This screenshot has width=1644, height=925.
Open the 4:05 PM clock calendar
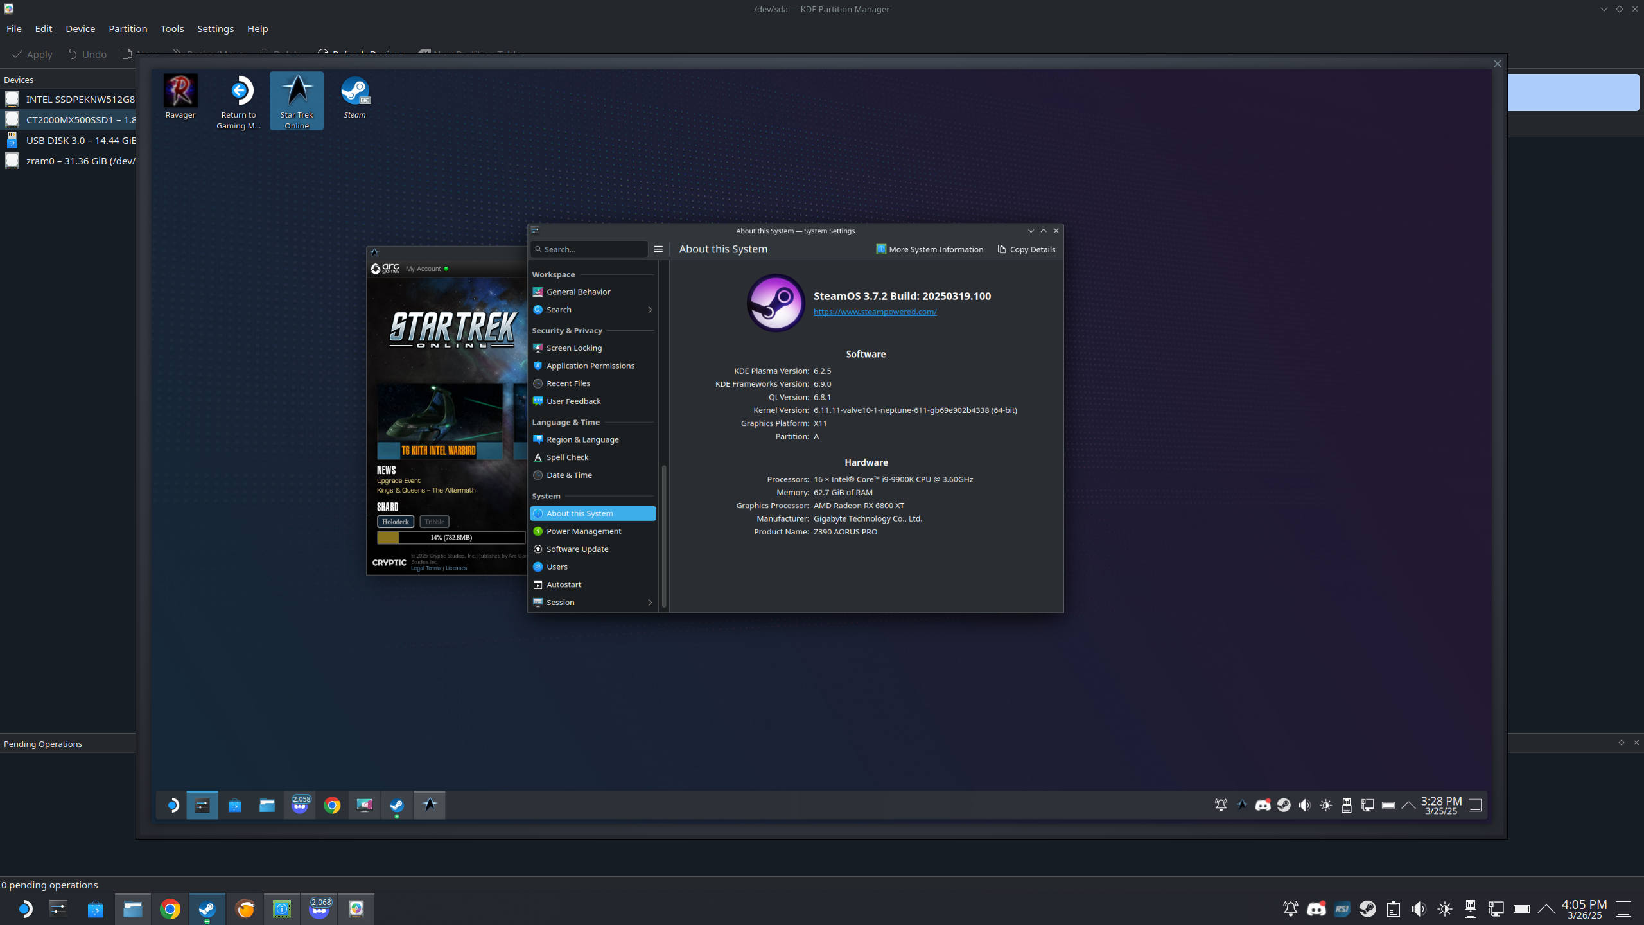(1584, 909)
